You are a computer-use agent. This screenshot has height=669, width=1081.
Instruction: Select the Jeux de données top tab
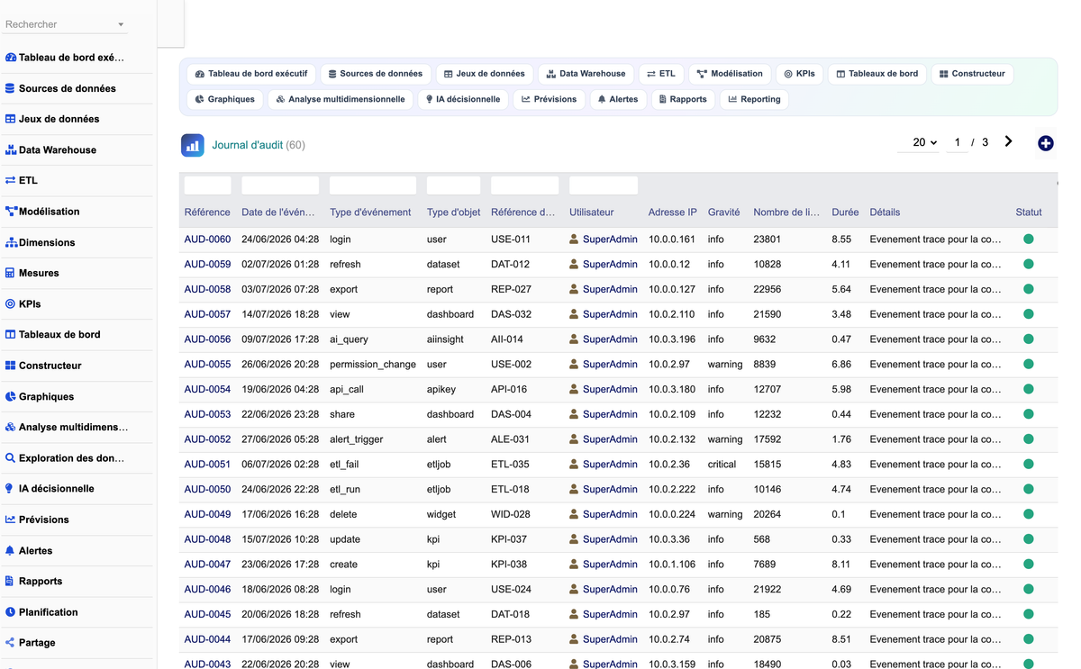point(485,74)
